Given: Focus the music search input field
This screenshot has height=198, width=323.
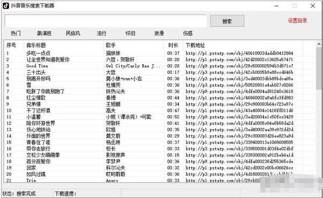Looking at the screenshot, I should (x=106, y=21).
